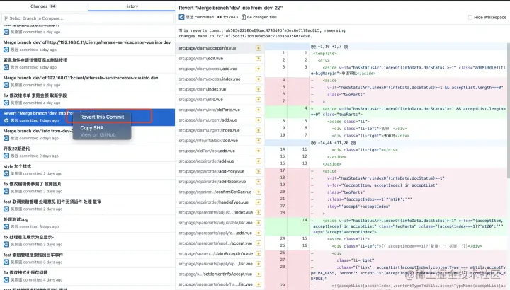This screenshot has height=290, width=510.
Task: Open file src/page/spareparts/appl.../accept.vue
Action: tap(215, 243)
